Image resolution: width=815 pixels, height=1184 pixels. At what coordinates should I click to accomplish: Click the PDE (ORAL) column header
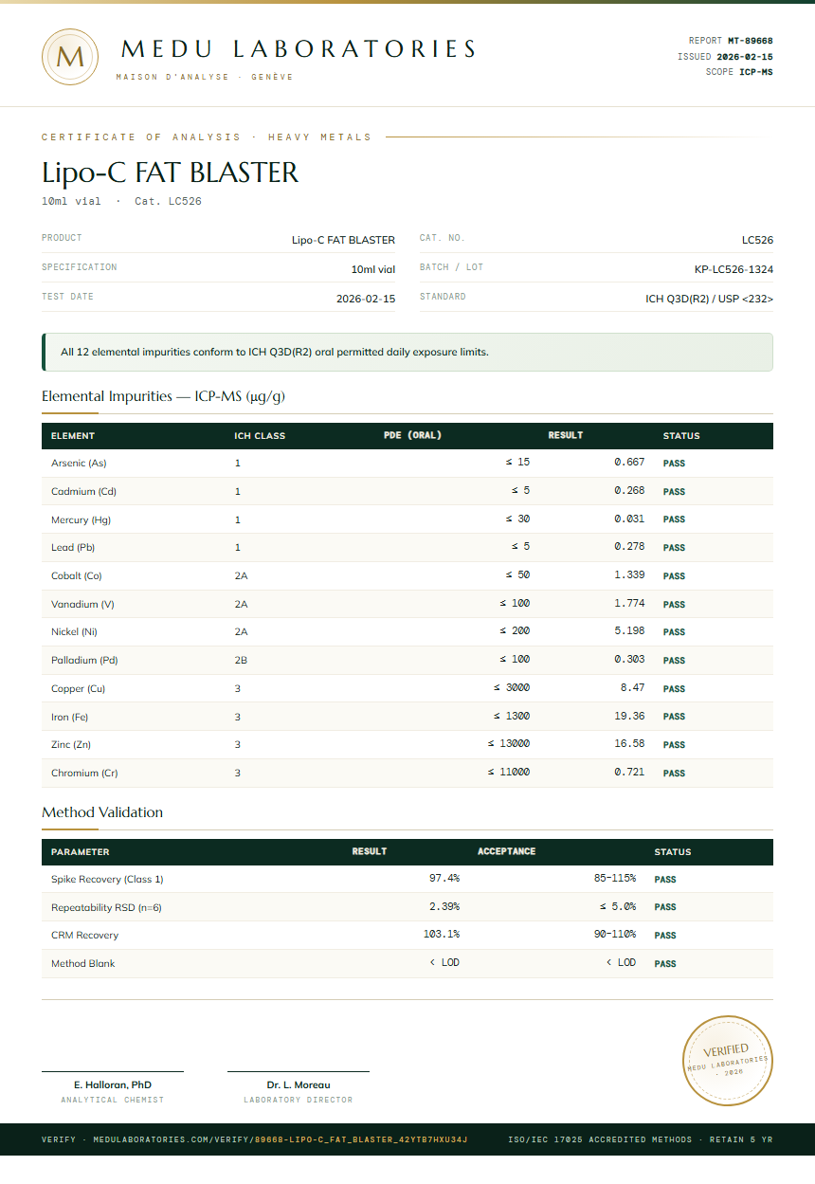coord(412,436)
